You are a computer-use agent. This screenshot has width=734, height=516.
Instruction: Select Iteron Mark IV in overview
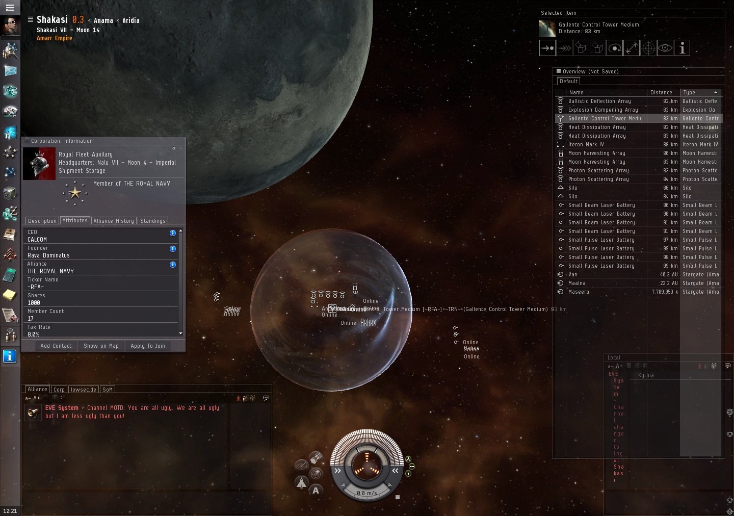tap(638, 144)
